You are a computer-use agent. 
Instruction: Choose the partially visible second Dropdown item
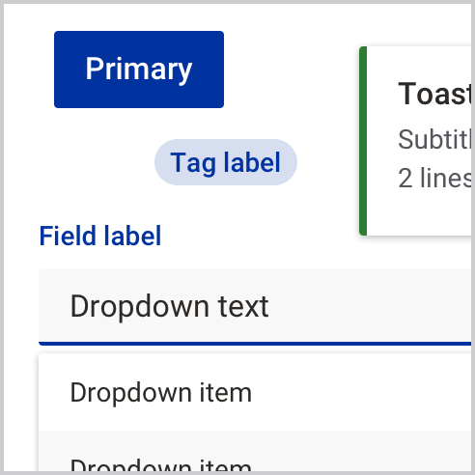click(255, 451)
